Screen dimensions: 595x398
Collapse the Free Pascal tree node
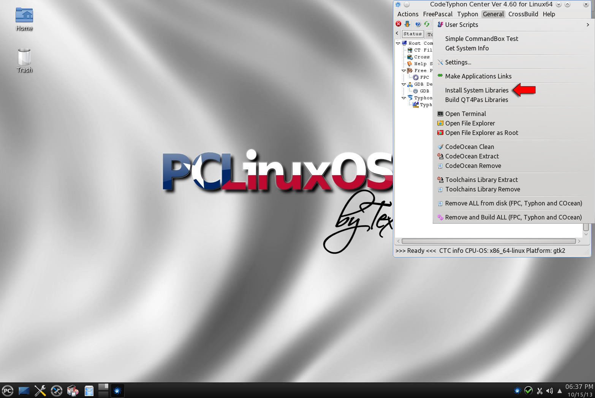pos(404,71)
